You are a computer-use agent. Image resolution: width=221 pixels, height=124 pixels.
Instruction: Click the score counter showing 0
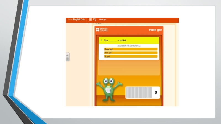[x=156, y=93]
